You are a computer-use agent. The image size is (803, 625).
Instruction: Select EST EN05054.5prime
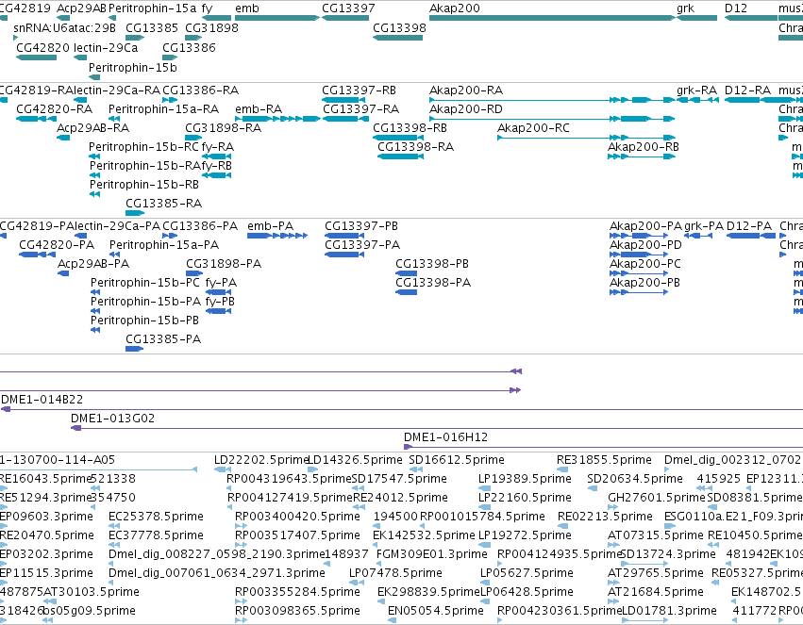(x=435, y=611)
